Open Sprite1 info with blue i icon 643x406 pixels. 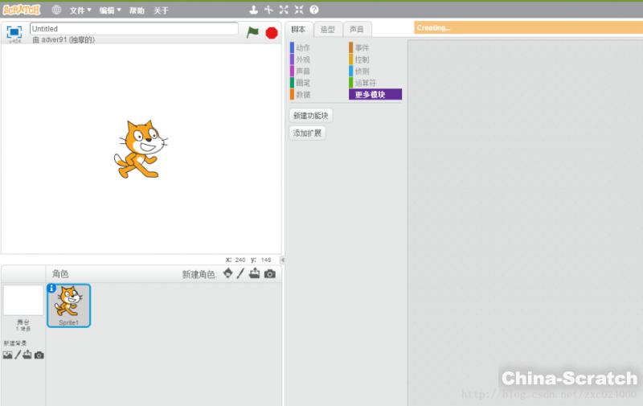52,288
